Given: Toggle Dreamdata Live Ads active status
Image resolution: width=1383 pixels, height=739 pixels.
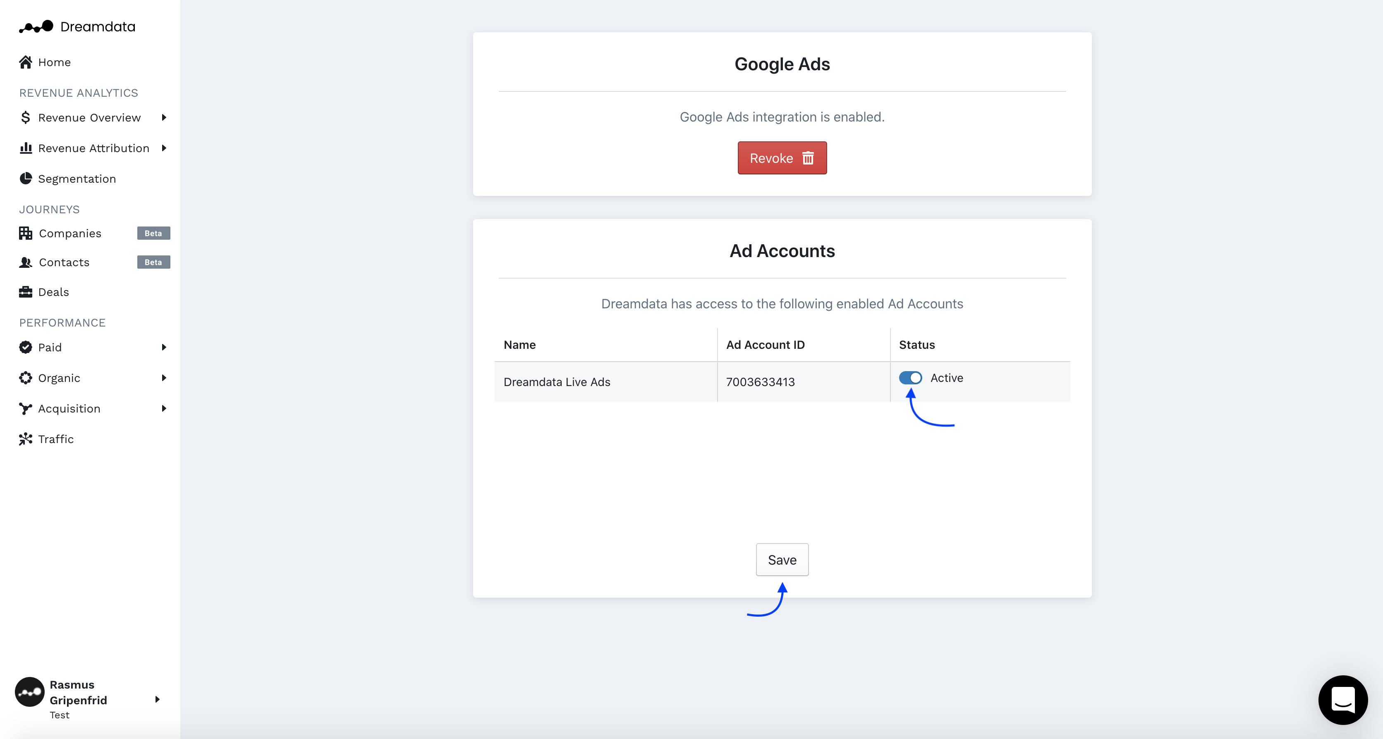Looking at the screenshot, I should [911, 378].
